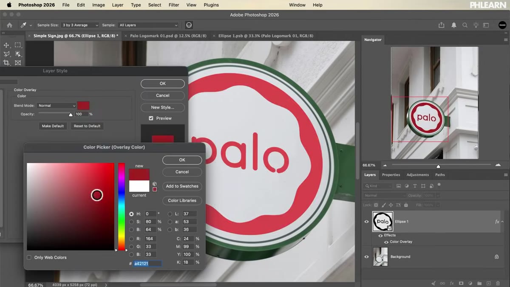Viewport: 510px width, 287px height.
Task: Click the create new layer icon
Action: [489, 283]
